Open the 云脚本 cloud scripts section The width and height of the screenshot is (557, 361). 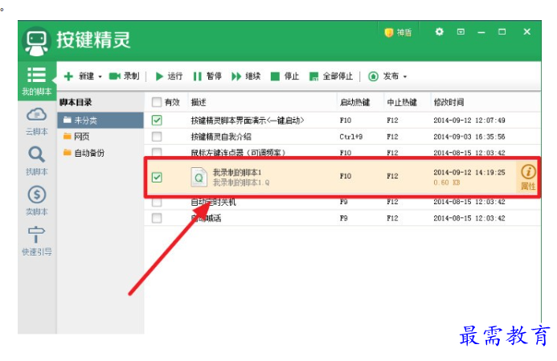(x=37, y=122)
